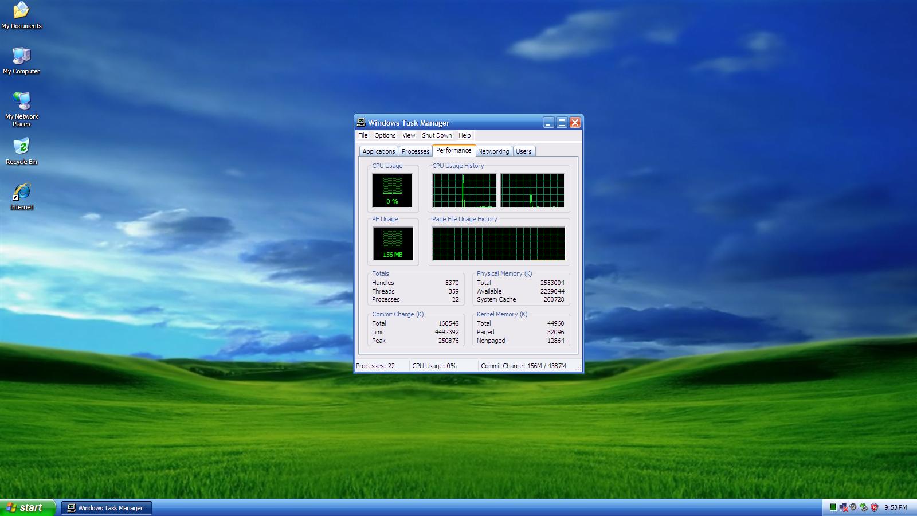This screenshot has width=917, height=516.
Task: Click Safely Remove Hardware tray icon
Action: click(864, 507)
